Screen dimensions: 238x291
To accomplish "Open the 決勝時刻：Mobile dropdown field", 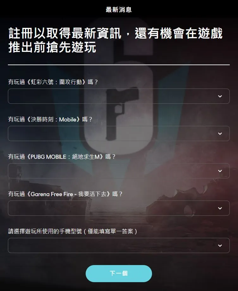I will coord(119,133).
